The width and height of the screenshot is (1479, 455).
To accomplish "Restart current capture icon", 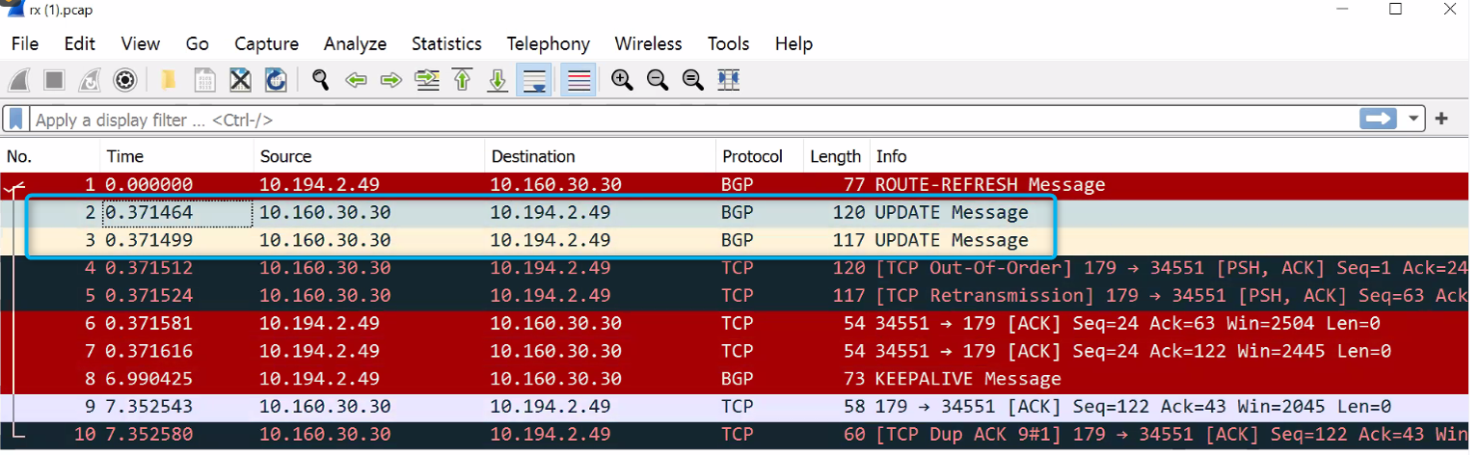I will point(90,80).
